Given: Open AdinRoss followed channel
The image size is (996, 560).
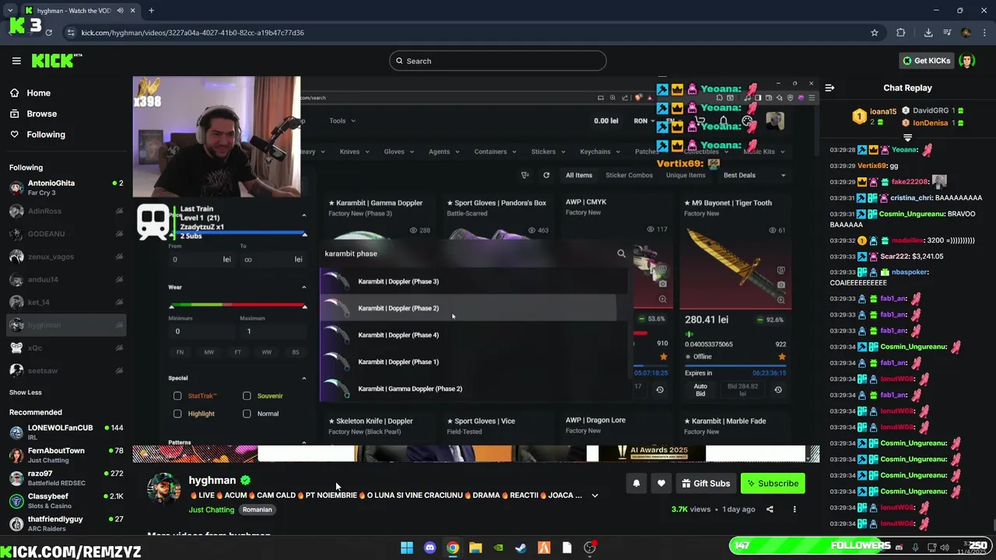Looking at the screenshot, I should click(65, 211).
